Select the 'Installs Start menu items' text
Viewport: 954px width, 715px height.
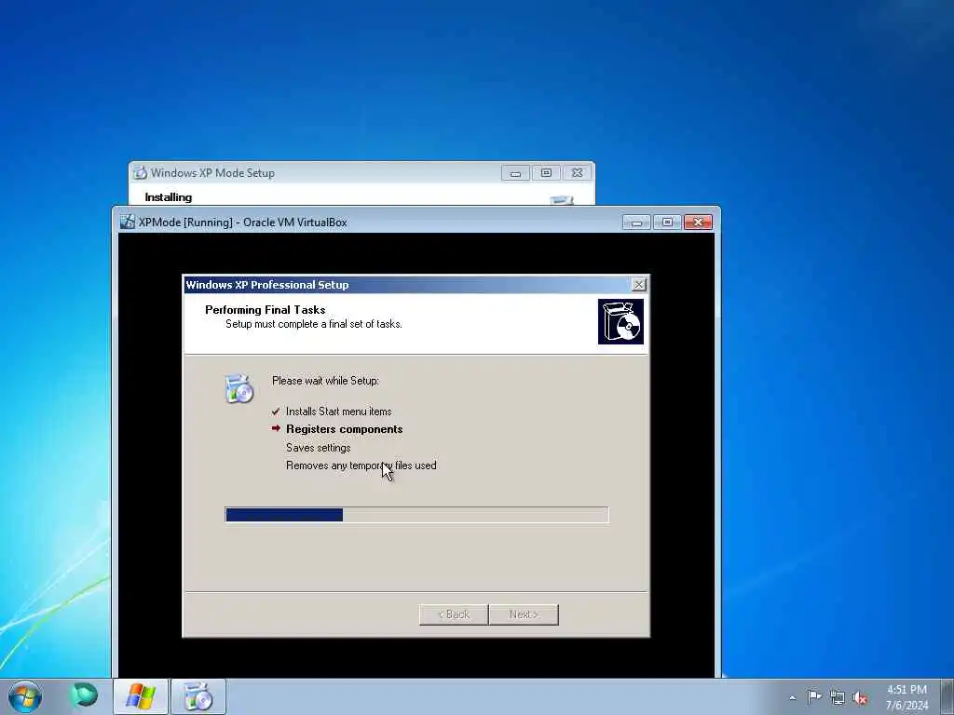[338, 411]
